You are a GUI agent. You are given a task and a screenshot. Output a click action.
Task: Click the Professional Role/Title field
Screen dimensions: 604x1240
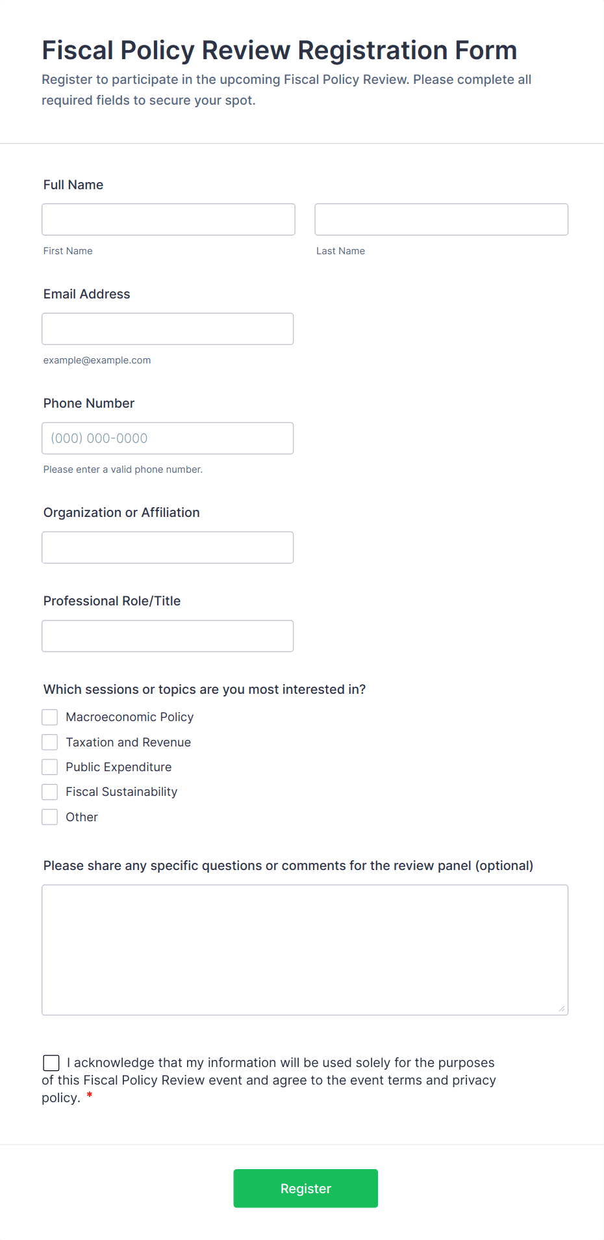pyautogui.click(x=168, y=636)
